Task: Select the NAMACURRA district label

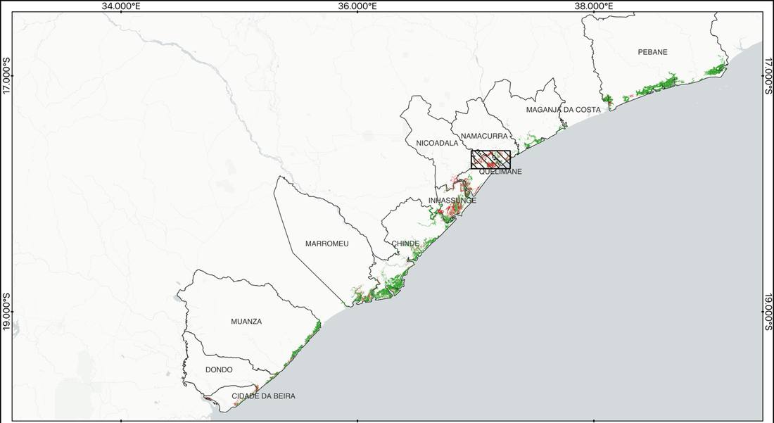Action: tap(484, 136)
